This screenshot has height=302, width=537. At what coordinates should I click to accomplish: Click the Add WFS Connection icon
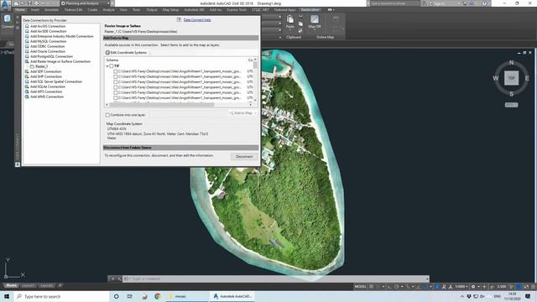coord(27,91)
